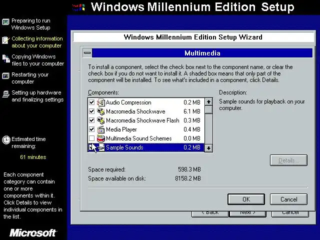
Task: Uncheck the Macromedia Shockwave Flash checkbox
Action: click(x=91, y=120)
